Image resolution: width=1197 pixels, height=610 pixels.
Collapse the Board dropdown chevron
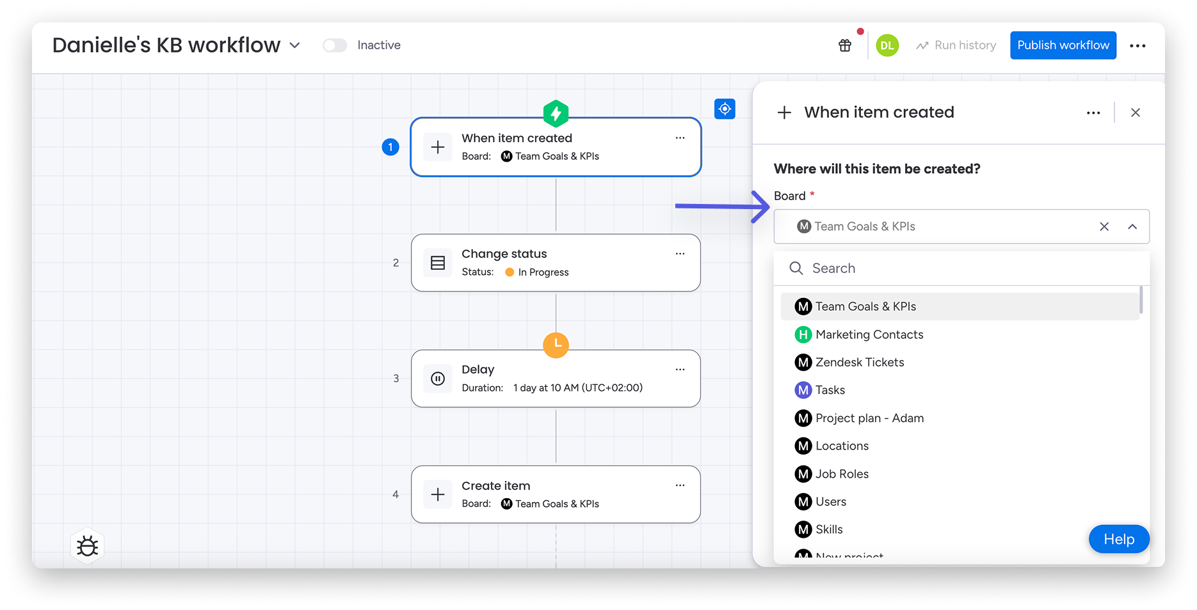[1132, 226]
